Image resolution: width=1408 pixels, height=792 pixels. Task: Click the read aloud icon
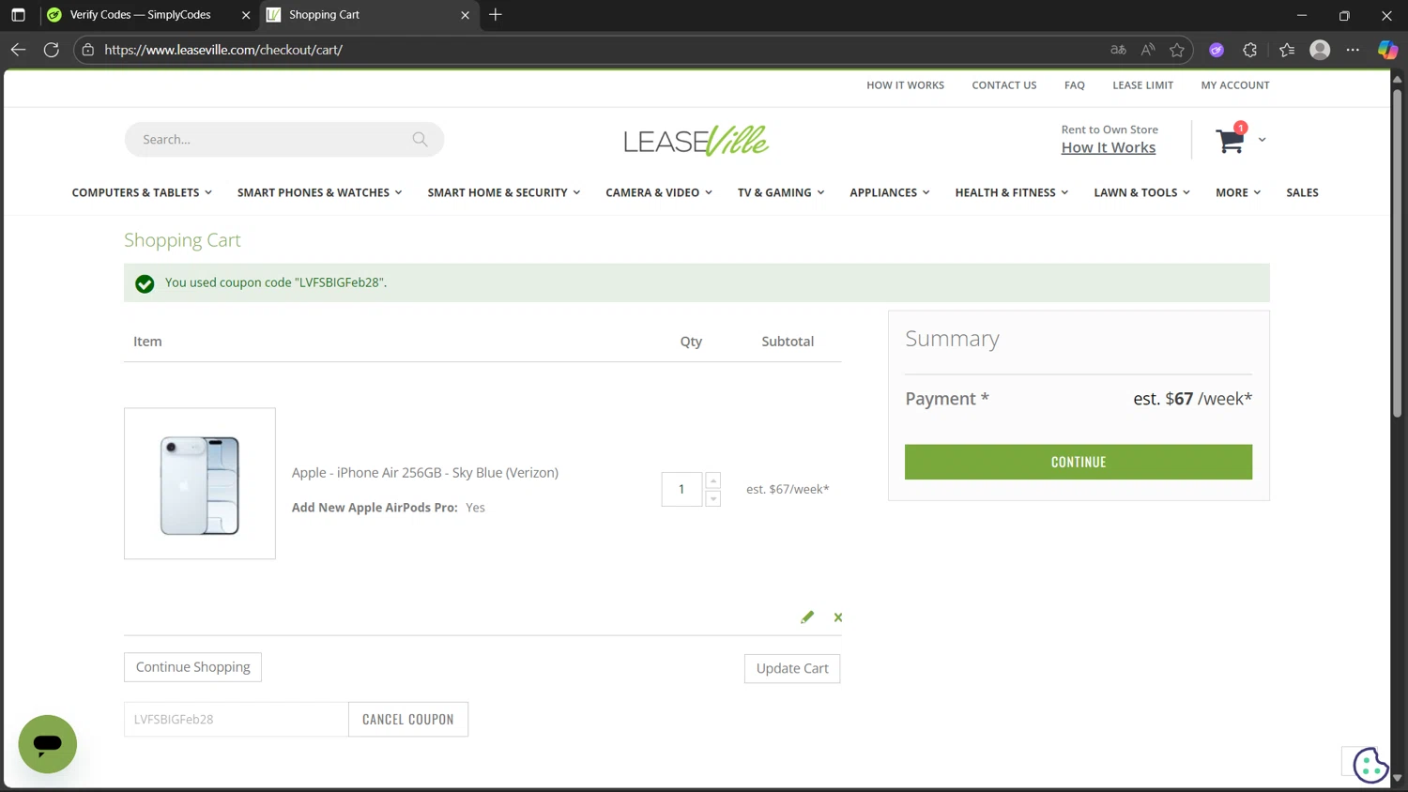(x=1148, y=50)
